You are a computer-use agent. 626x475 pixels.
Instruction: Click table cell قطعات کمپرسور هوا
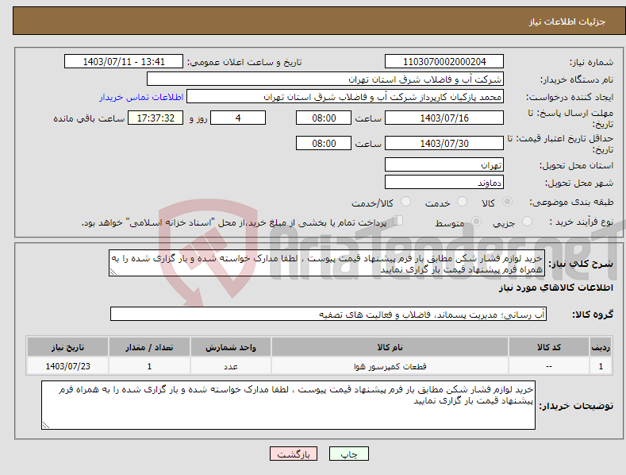pyautogui.click(x=390, y=366)
